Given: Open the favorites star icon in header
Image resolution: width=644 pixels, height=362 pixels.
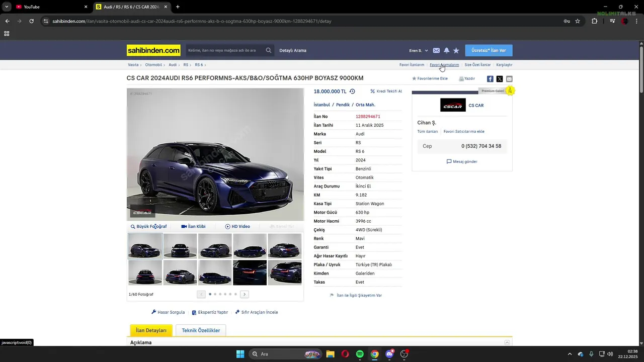Looking at the screenshot, I should (456, 50).
